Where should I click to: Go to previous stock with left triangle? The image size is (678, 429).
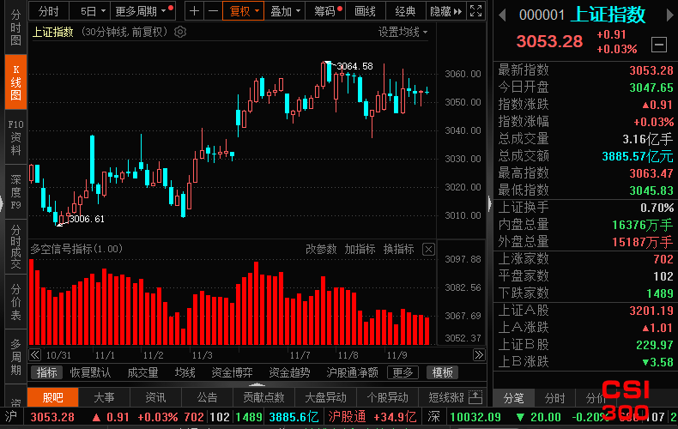[x=502, y=15]
